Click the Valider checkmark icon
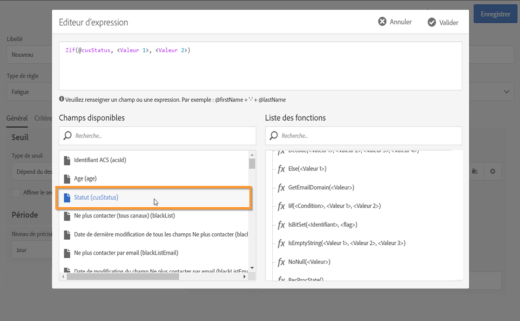This screenshot has height=321, width=520. [432, 22]
